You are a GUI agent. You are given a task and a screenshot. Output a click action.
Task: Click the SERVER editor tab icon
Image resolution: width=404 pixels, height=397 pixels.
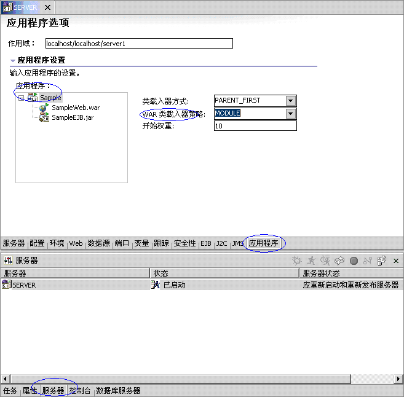pos(8,7)
